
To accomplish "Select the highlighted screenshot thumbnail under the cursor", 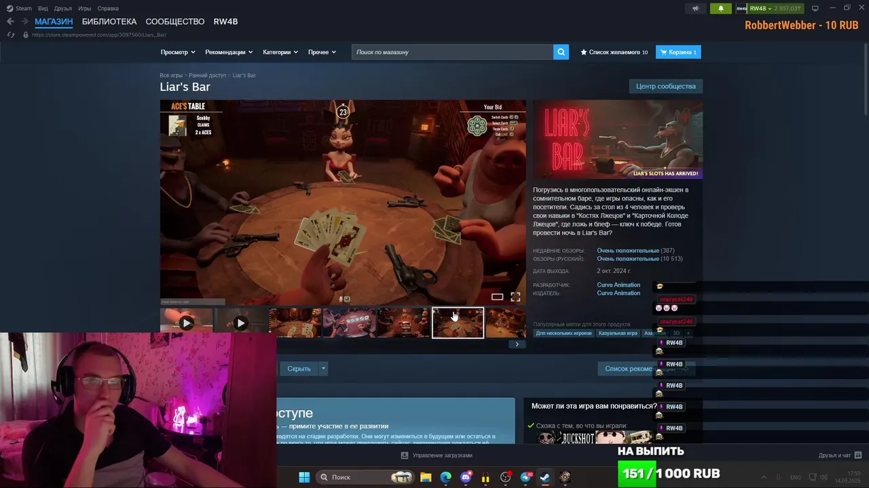I will [458, 323].
